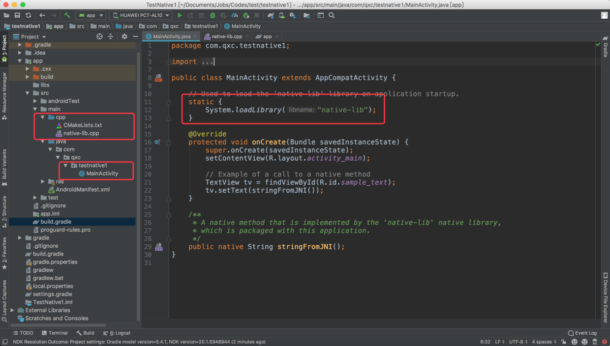Open the AVD Manager icon
This screenshot has height=346, width=610.
coord(282,15)
